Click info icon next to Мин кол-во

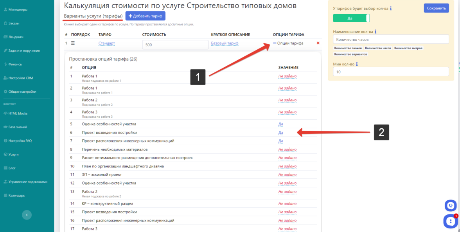coord(357,64)
